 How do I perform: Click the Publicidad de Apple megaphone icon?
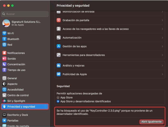59,74
